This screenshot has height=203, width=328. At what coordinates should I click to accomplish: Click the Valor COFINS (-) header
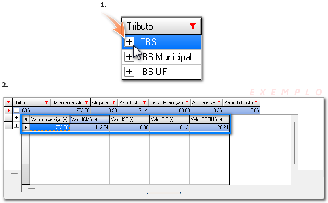coord(209,119)
